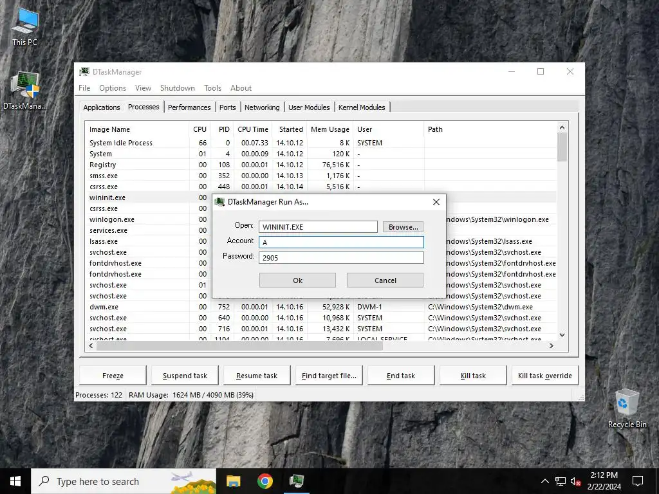The image size is (659, 494).
Task: Open network tray icon
Action: tap(561, 481)
